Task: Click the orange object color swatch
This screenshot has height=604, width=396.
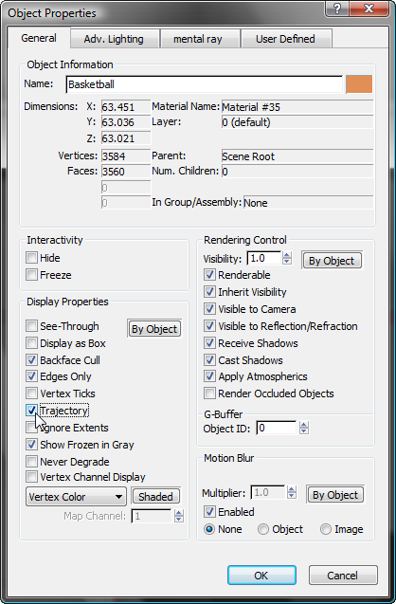Action: click(359, 84)
